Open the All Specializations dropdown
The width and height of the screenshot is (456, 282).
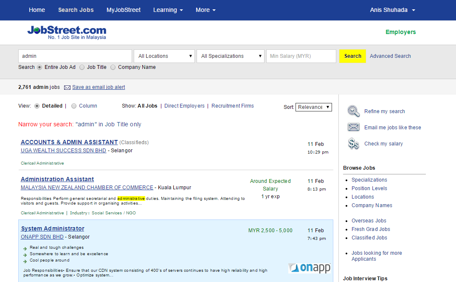pos(230,56)
